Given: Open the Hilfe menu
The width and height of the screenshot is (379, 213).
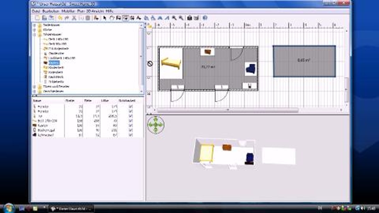Looking at the screenshot, I should point(109,11).
